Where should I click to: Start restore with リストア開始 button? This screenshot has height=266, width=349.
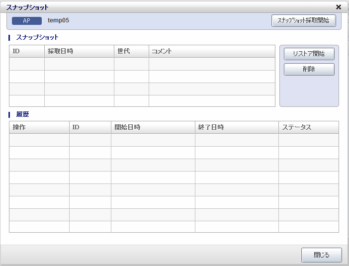tap(309, 54)
